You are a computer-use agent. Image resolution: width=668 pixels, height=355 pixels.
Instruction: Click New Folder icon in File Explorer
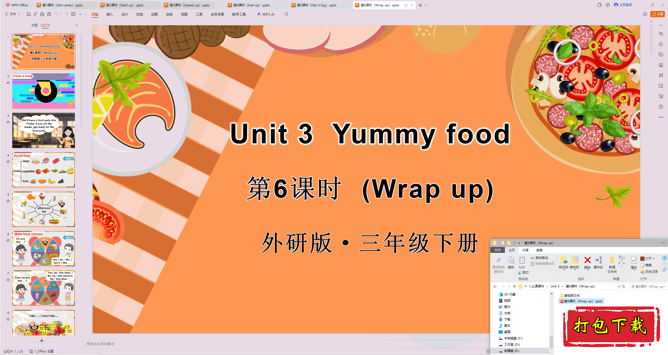pyautogui.click(x=612, y=260)
